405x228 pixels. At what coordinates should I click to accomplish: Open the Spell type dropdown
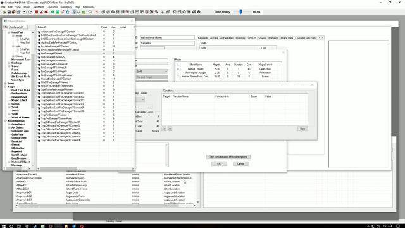click(152, 72)
